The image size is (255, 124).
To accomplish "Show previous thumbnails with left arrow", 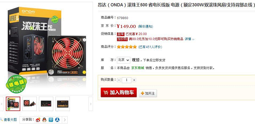I will pos(2,104).
